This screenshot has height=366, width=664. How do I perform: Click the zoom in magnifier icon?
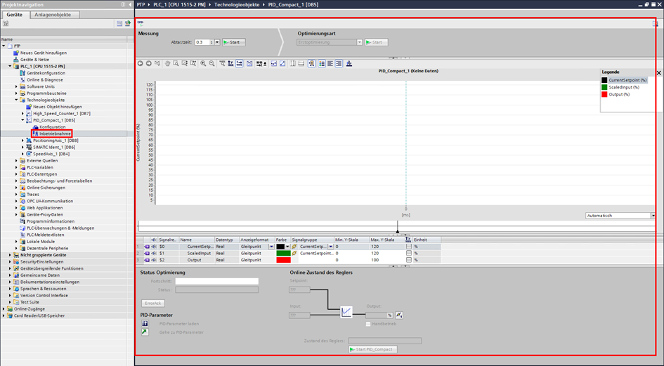pyautogui.click(x=203, y=63)
